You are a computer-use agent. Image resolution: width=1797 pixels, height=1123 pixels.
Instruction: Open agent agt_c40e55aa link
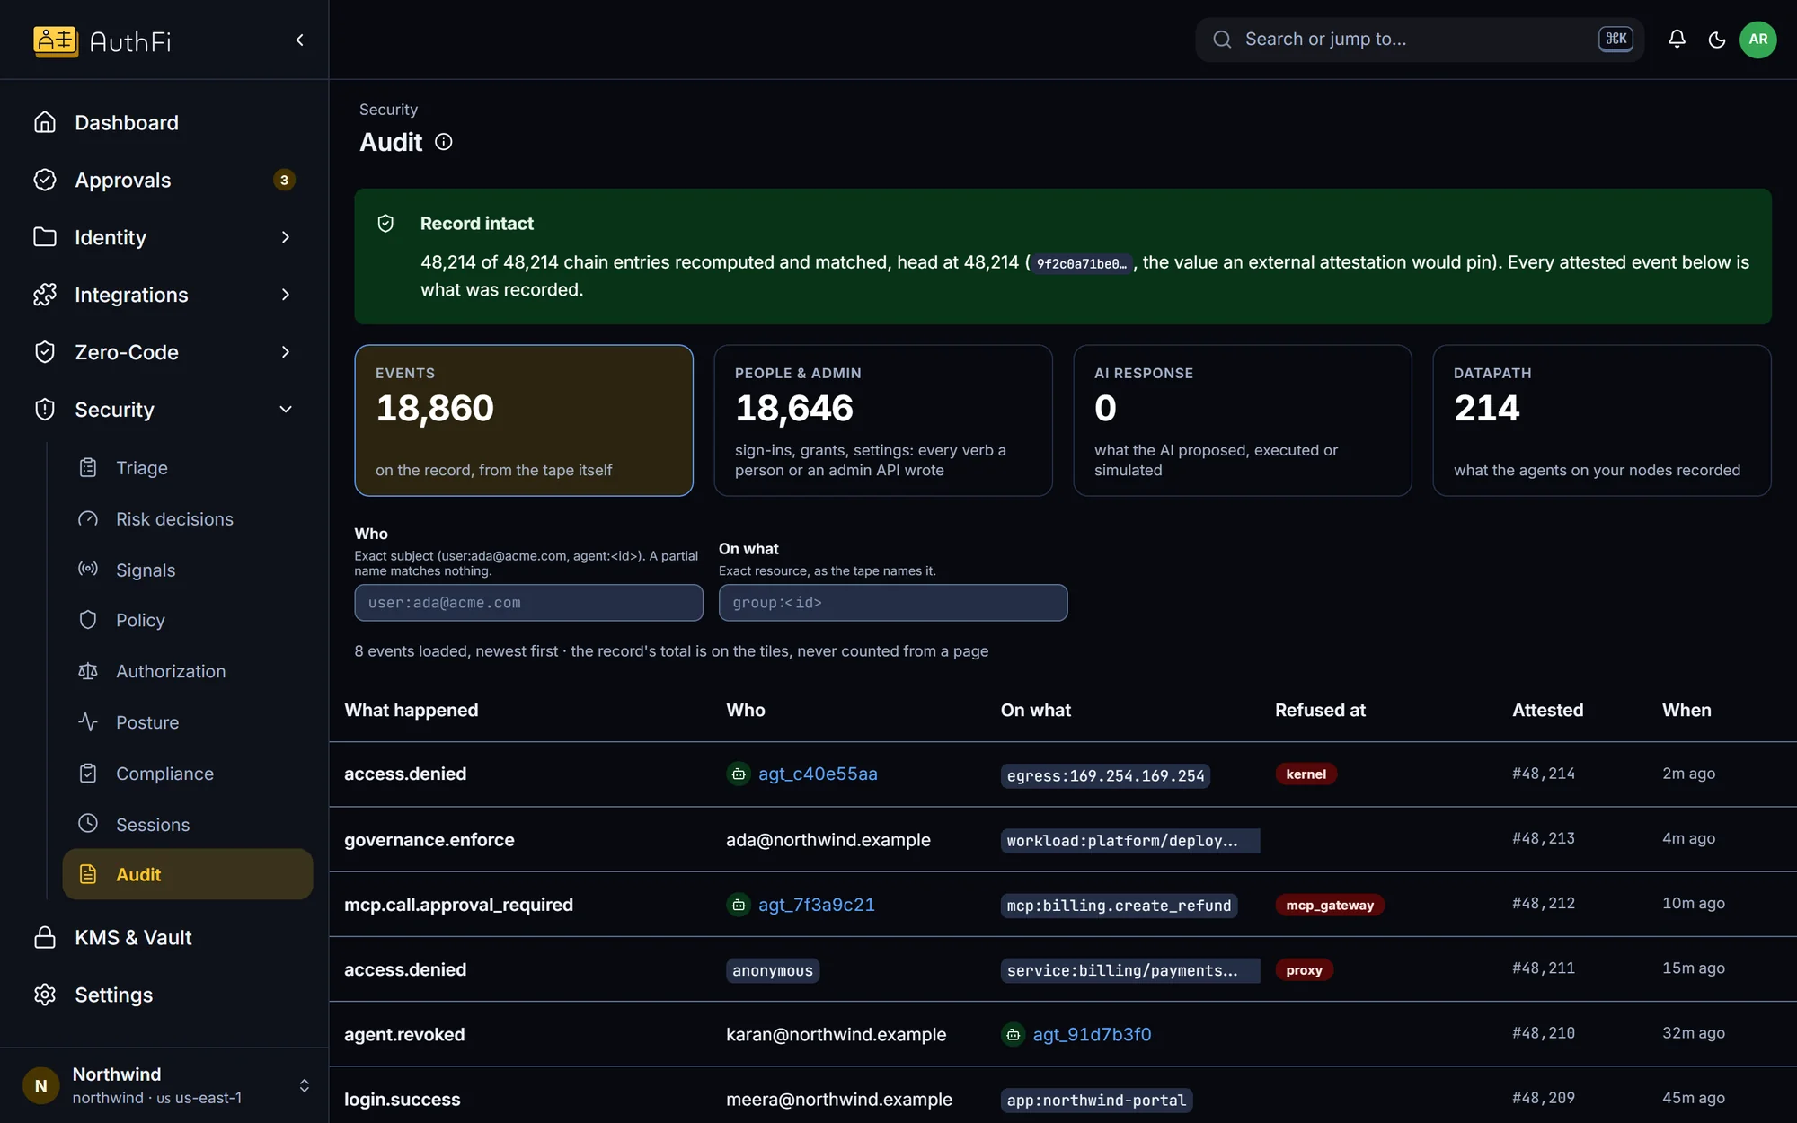tap(818, 774)
